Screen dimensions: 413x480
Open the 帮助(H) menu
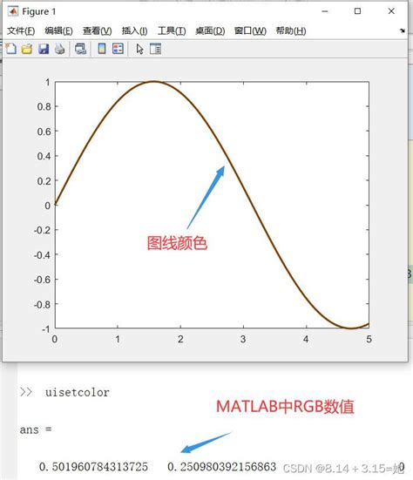(291, 30)
